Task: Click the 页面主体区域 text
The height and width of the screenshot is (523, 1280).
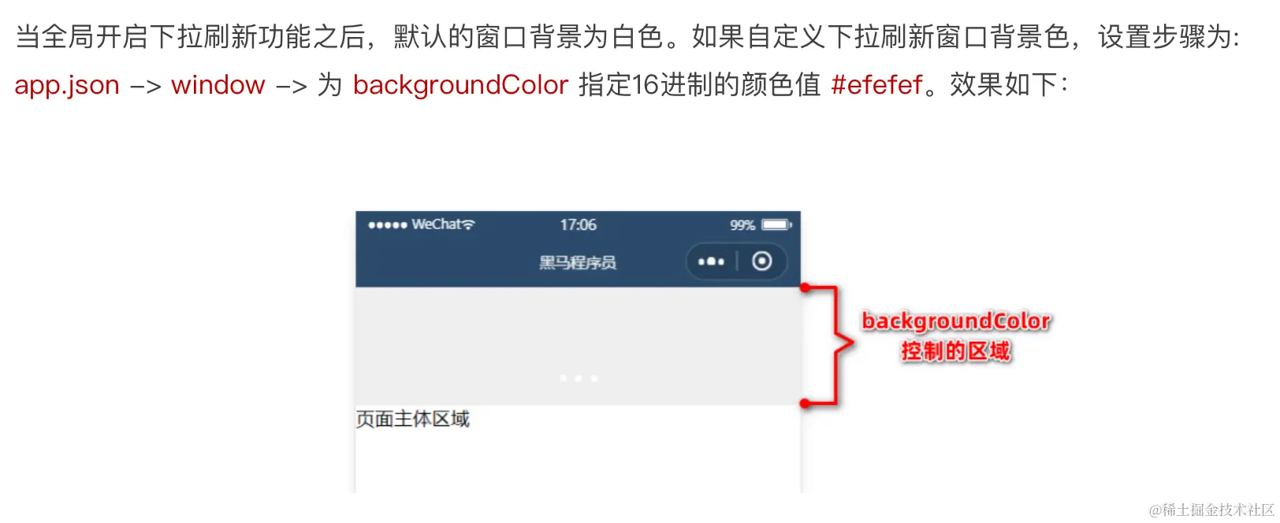Action: [412, 419]
